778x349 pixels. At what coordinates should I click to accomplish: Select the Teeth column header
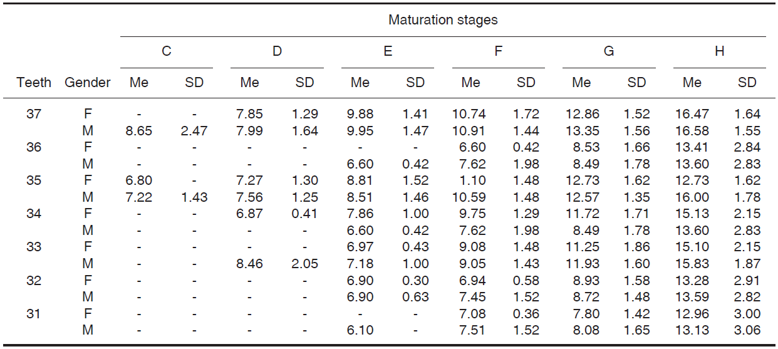coord(34,83)
